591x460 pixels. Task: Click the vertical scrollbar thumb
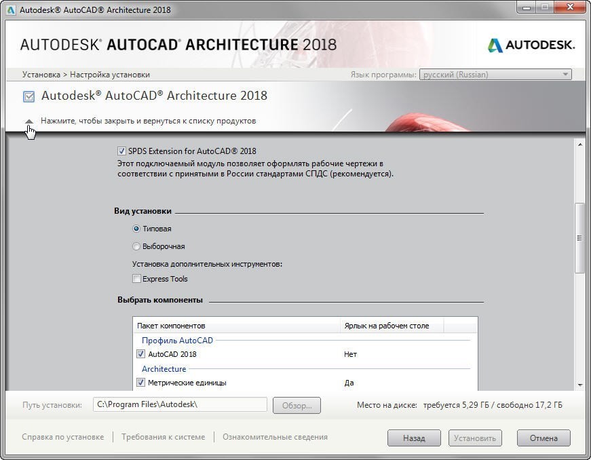click(x=579, y=238)
